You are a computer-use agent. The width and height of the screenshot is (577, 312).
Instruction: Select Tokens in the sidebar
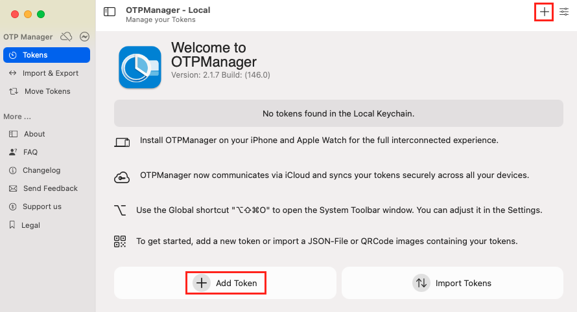(x=46, y=55)
